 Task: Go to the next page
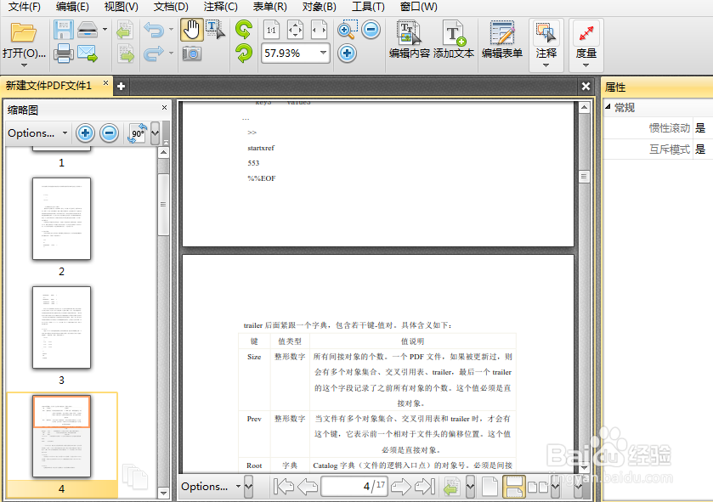[x=401, y=487]
